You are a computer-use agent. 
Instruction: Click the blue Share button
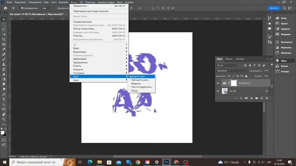274,8
